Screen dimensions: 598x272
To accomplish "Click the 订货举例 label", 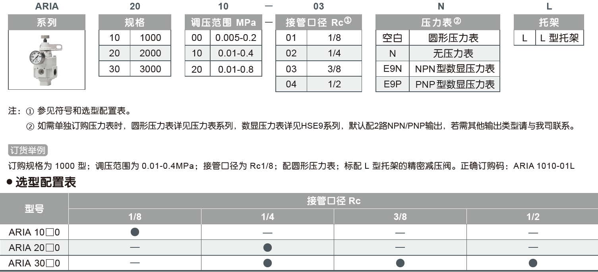I will (x=27, y=150).
